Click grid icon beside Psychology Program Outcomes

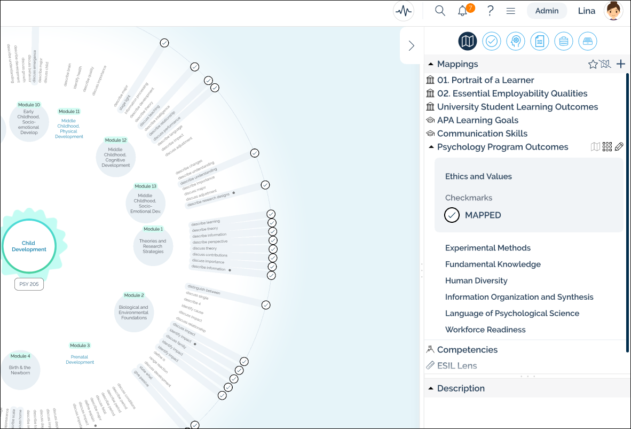click(x=608, y=146)
